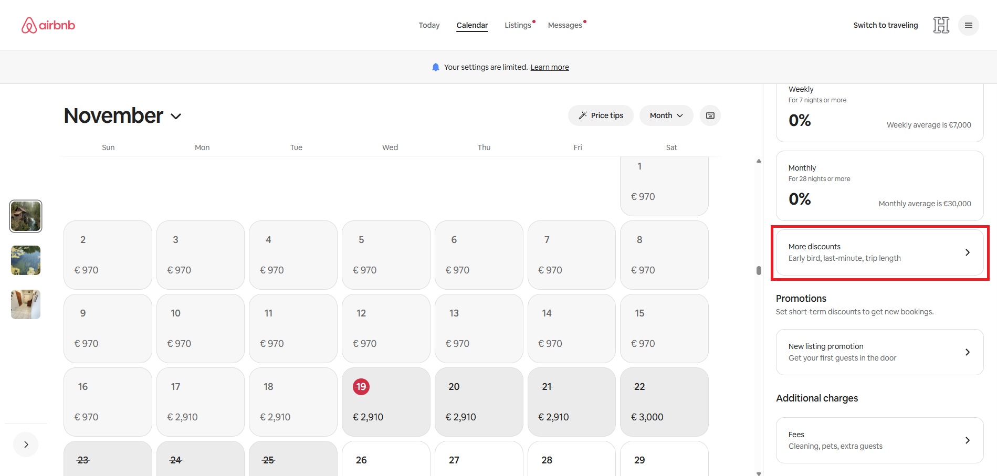Click Switch to traveling
Image resolution: width=997 pixels, height=476 pixels.
886,25
